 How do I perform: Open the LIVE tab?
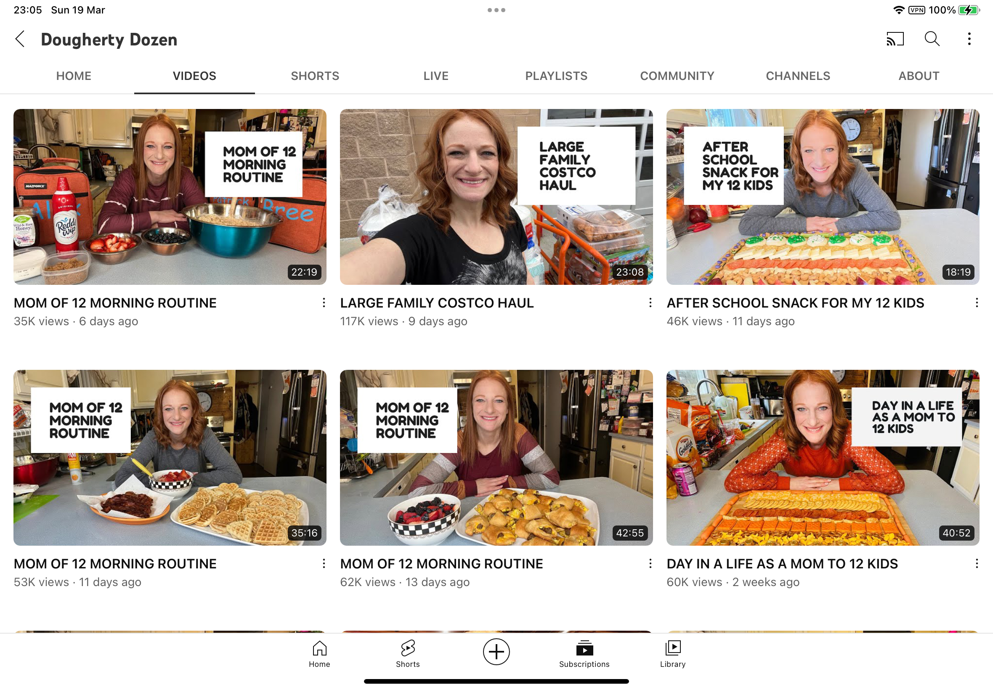point(436,76)
